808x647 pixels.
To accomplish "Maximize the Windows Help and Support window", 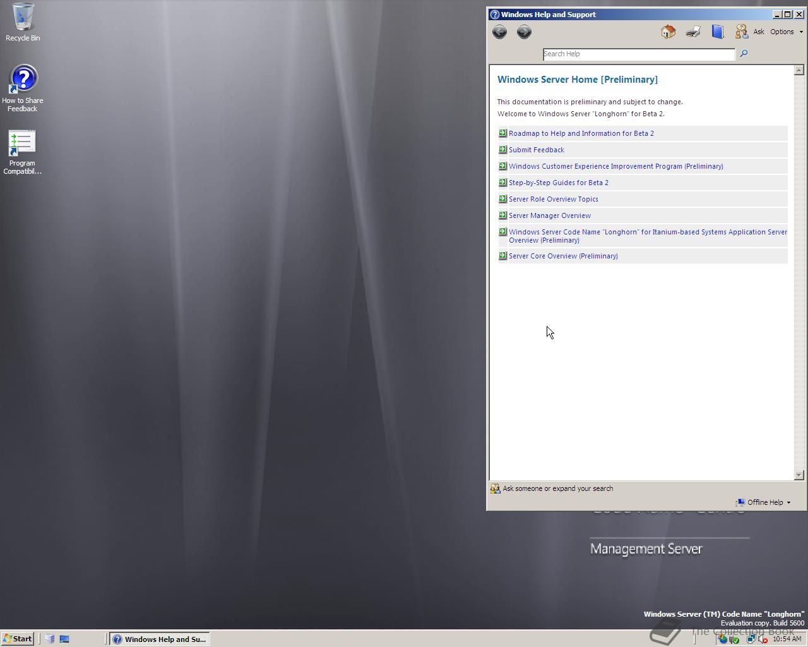I will point(787,15).
